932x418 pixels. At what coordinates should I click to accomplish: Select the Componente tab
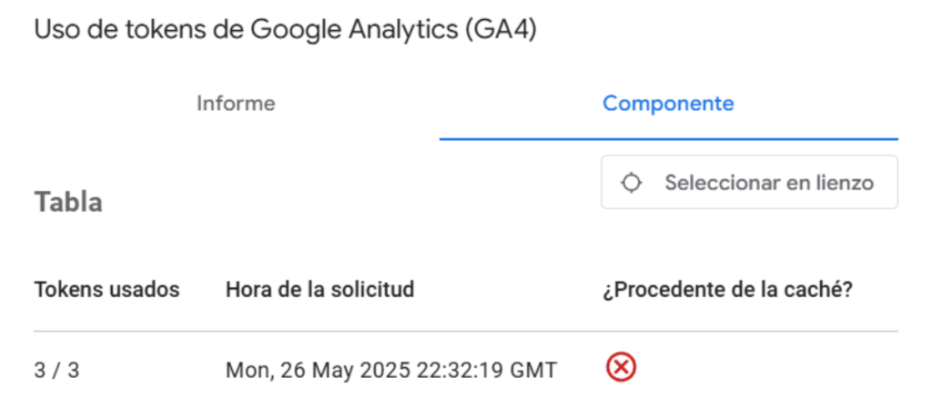point(668,104)
